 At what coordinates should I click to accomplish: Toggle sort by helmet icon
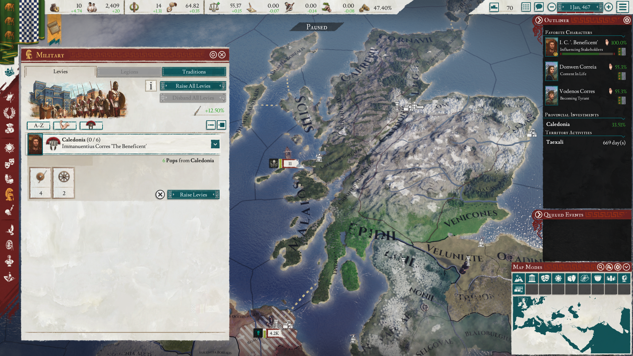point(91,126)
